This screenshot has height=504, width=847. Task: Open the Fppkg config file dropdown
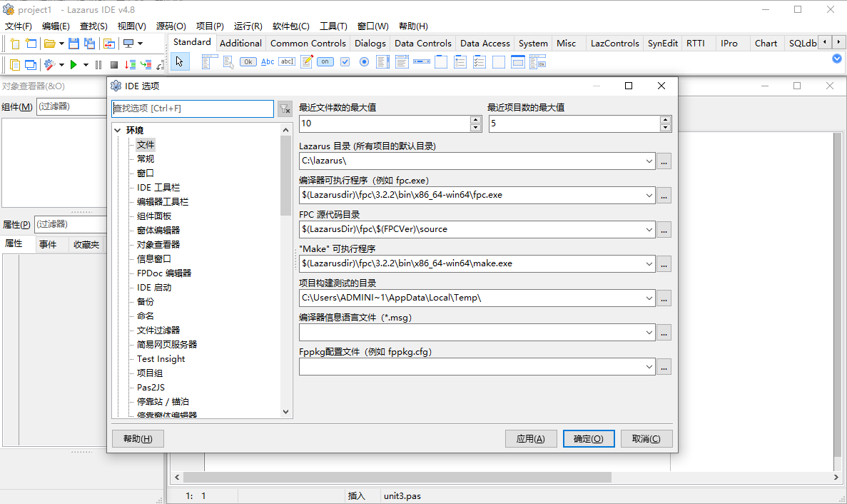(649, 367)
